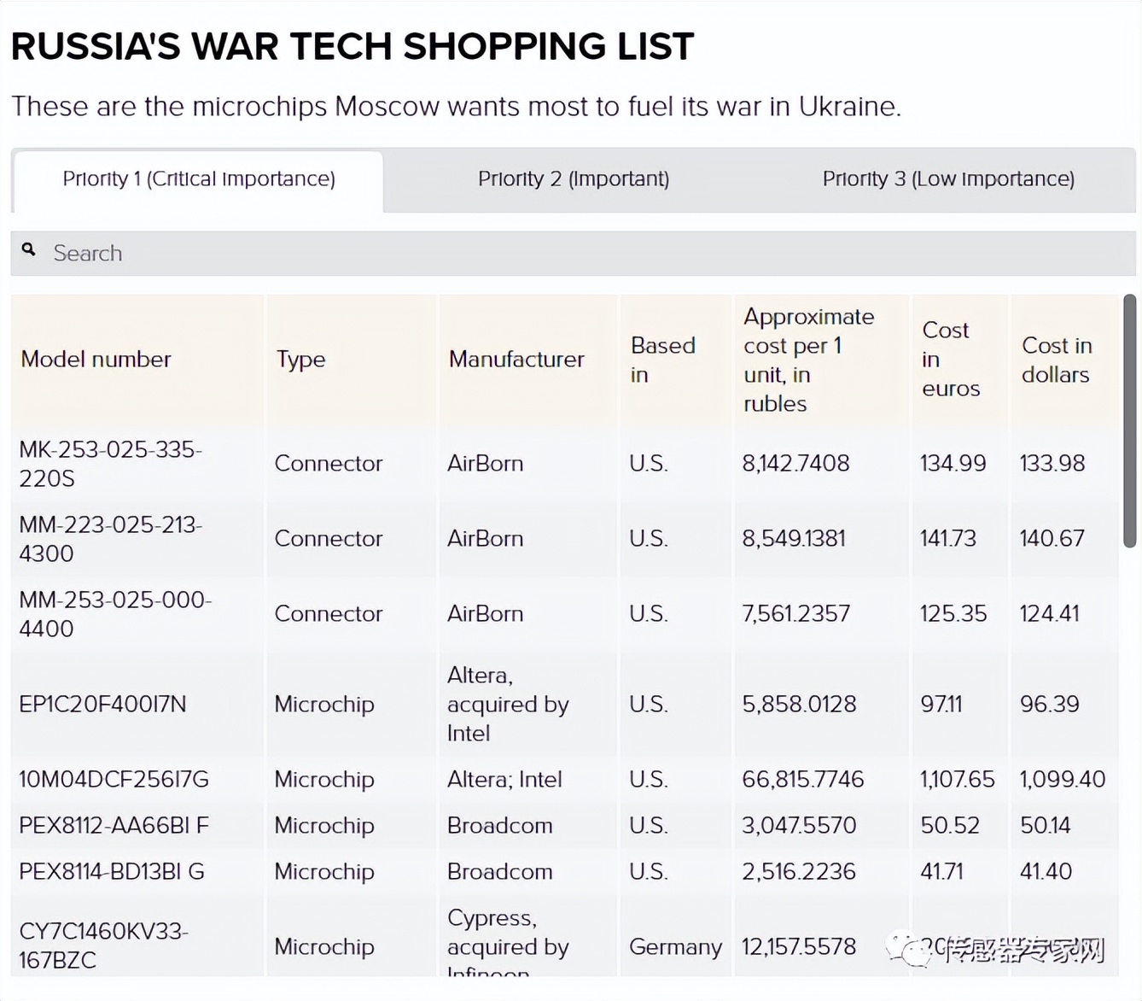Switch to Priority 2 (Important) tab
Image resolution: width=1142 pixels, height=1001 pixels.
573,179
